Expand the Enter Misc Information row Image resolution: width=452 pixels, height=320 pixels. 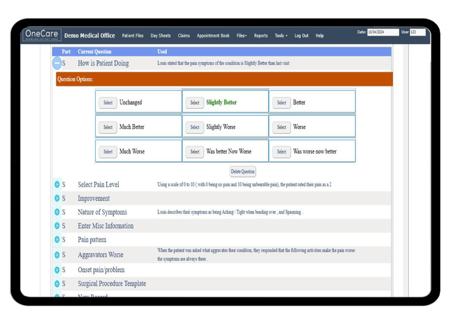pyautogui.click(x=57, y=225)
